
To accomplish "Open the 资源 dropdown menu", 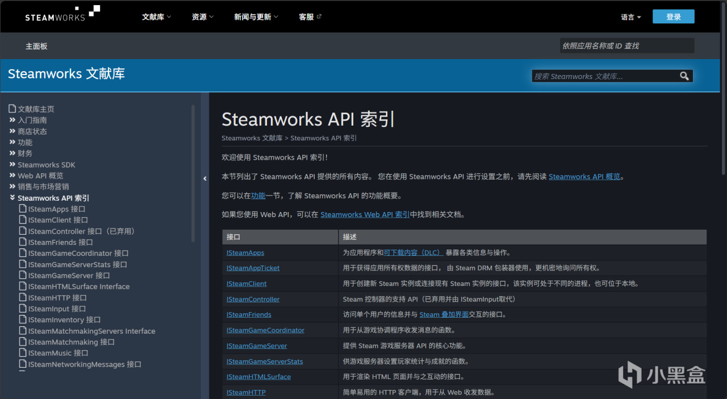I will tap(203, 17).
